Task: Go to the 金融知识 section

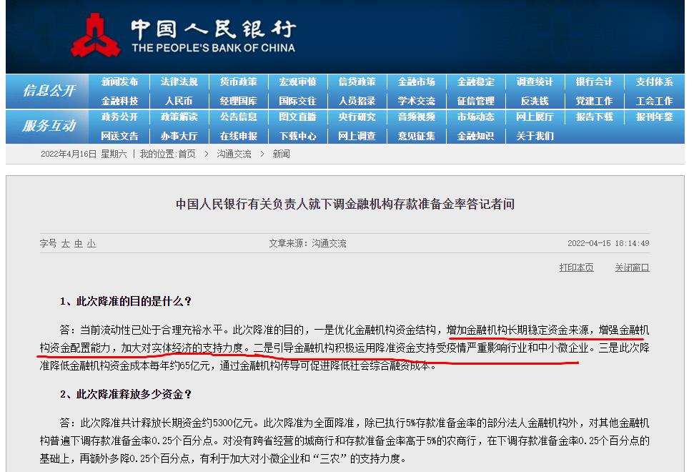Action: 475,136
